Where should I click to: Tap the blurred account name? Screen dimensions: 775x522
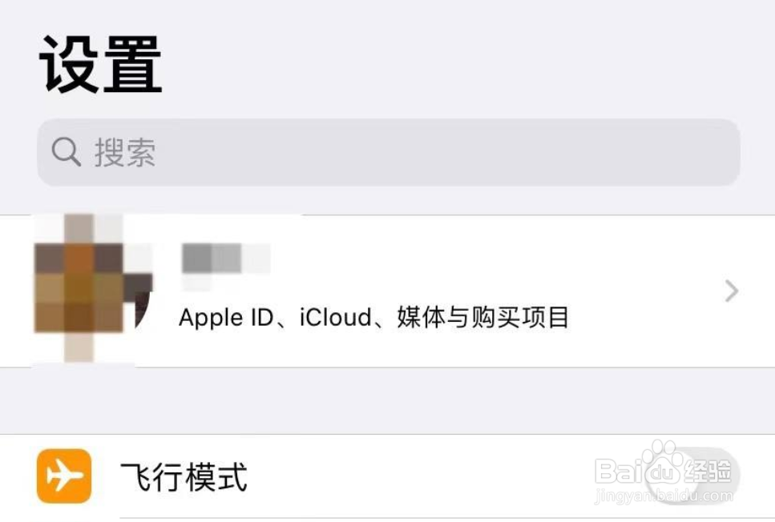point(226,259)
